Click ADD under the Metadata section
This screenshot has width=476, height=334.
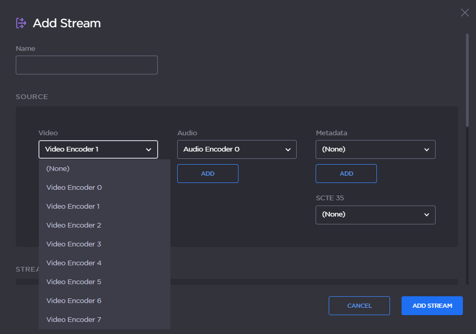(x=346, y=174)
